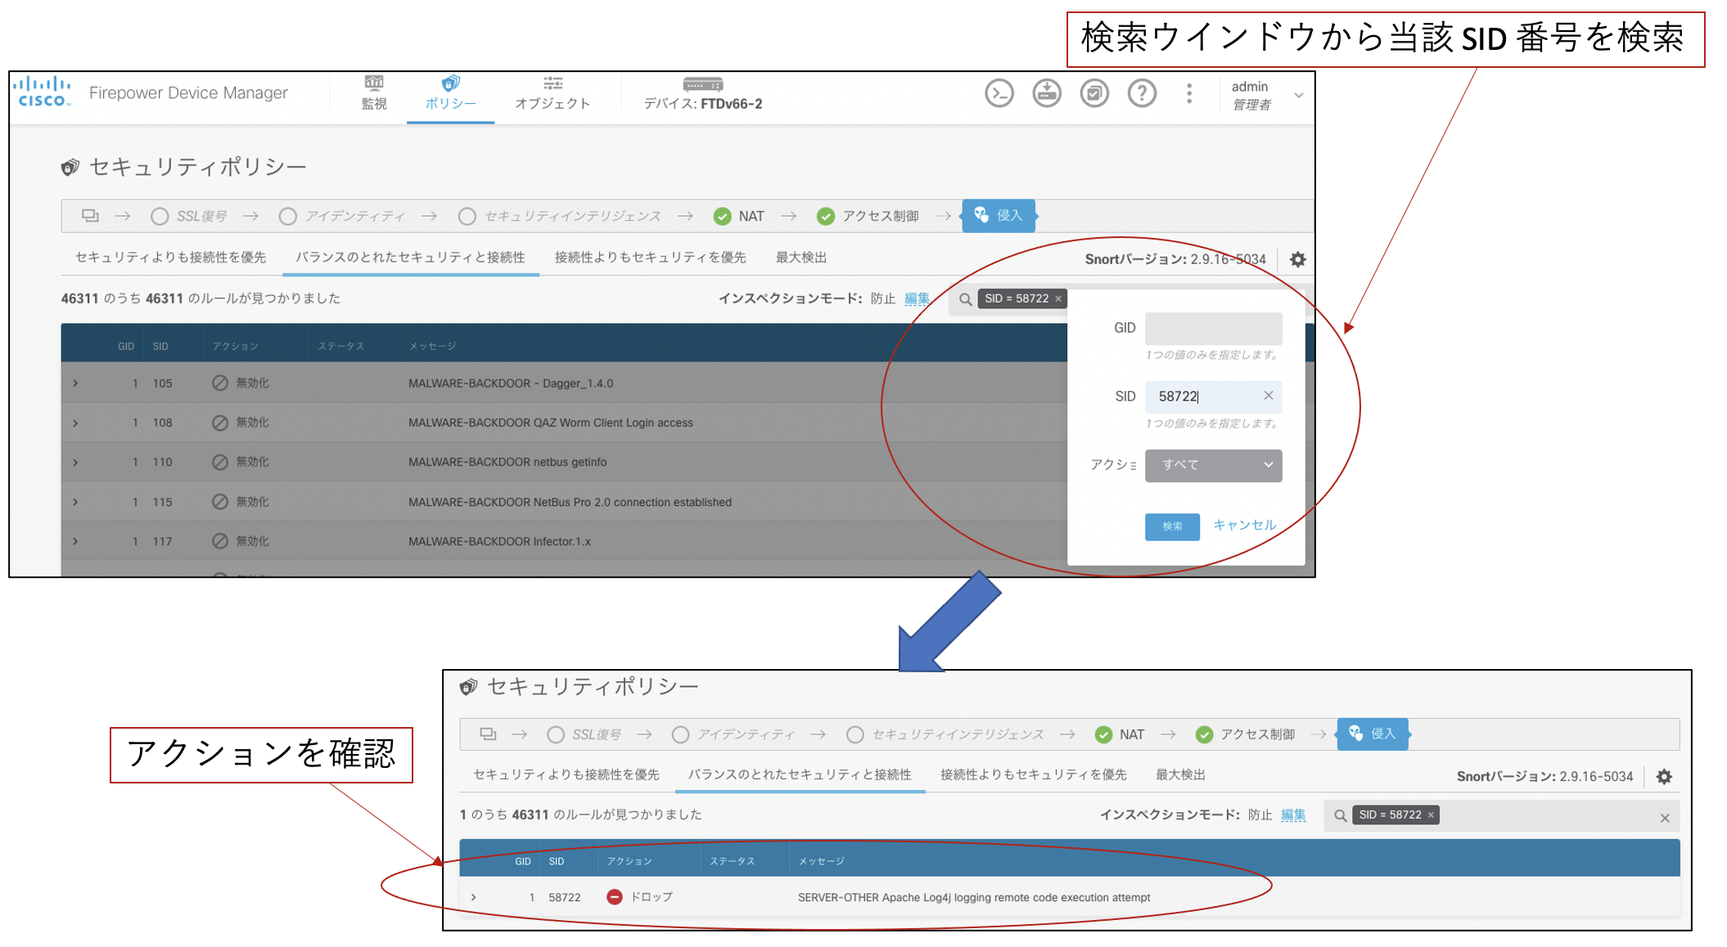This screenshot has height=947, width=1727.
Task: Click the blue 検索 search button
Action: (x=1171, y=527)
